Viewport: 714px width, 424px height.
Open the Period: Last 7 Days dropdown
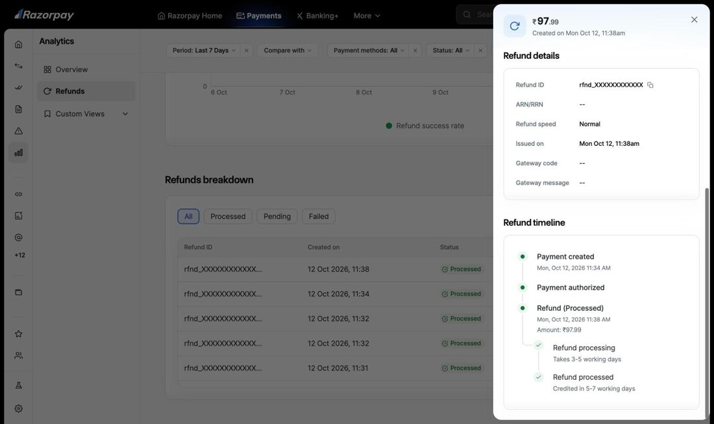(x=204, y=51)
